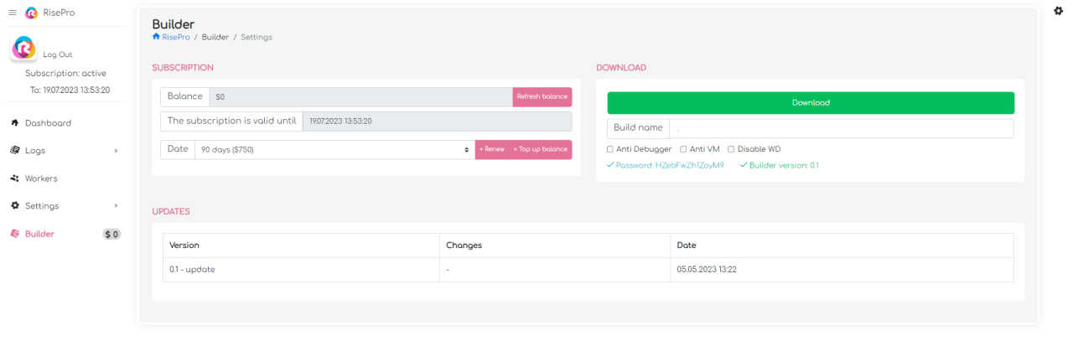Image resolution: width=1073 pixels, height=346 pixels.
Task: Toggle the hamburger sidebar menu icon
Action: (13, 13)
